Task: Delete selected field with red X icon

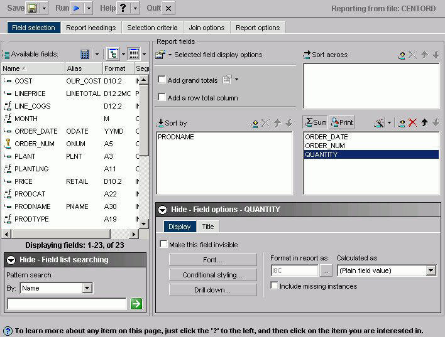Action: [412, 123]
